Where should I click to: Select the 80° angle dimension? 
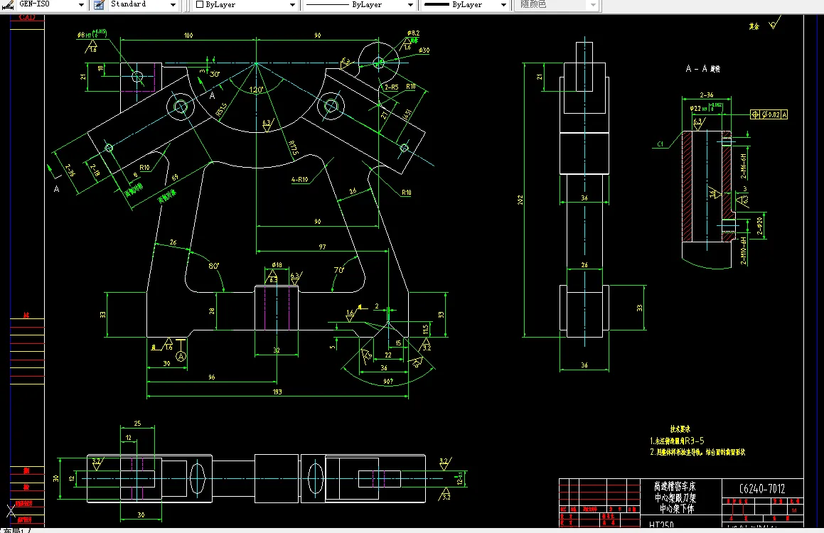coord(213,266)
